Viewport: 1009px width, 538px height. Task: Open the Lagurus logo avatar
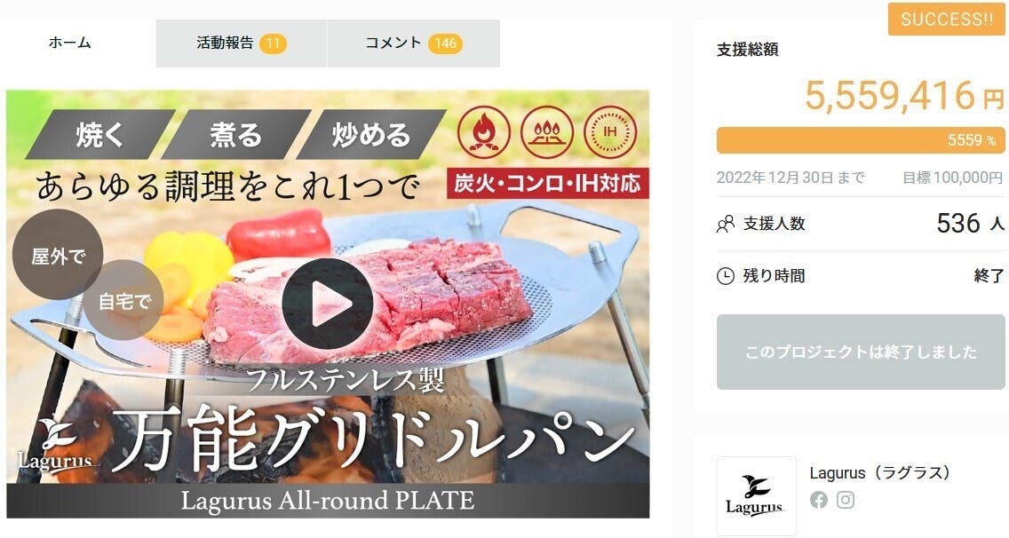click(x=756, y=495)
